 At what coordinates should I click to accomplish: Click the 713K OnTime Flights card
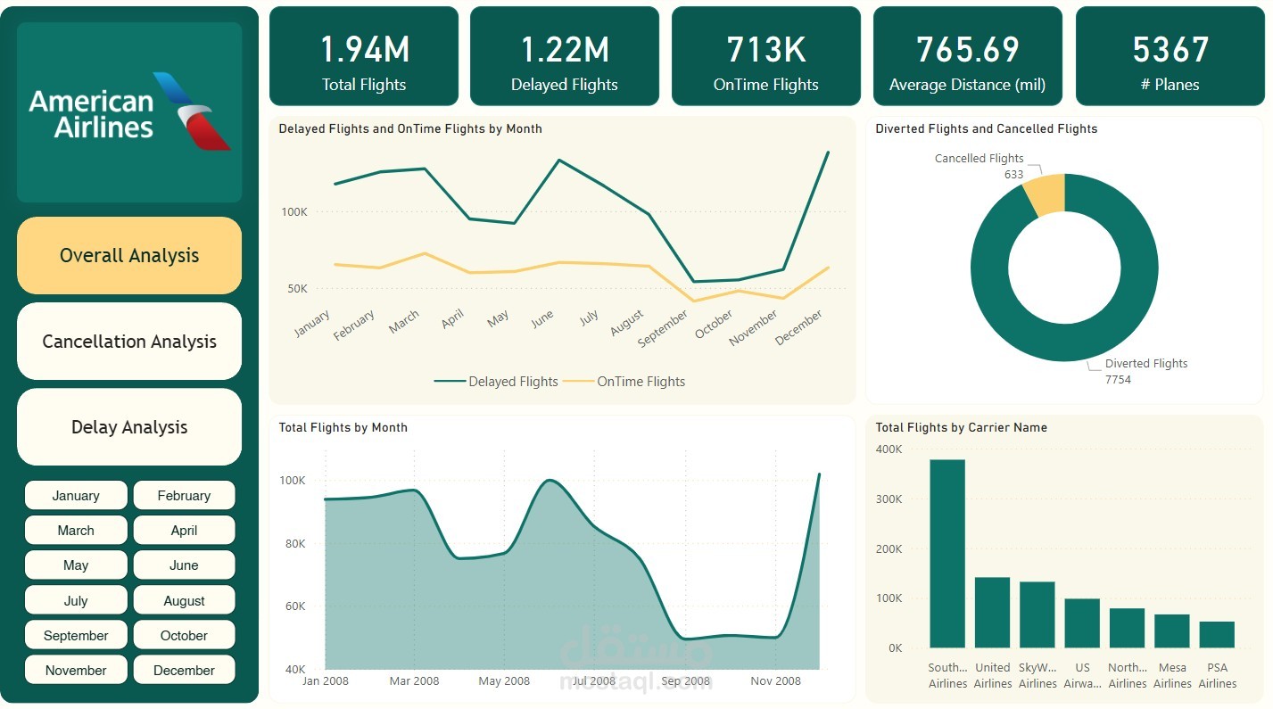pyautogui.click(x=766, y=56)
